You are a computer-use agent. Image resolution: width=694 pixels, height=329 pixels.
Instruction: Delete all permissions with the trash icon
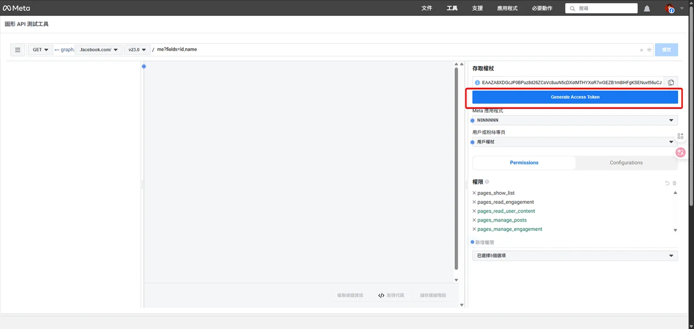coord(675,183)
